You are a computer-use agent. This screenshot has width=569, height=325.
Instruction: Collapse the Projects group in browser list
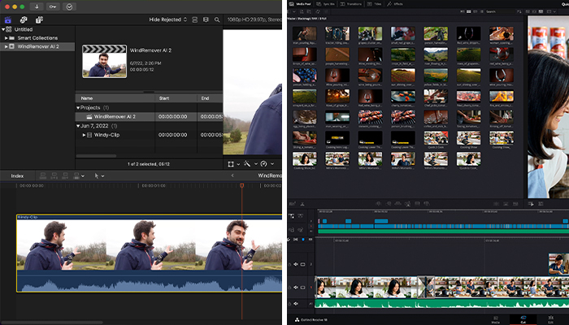78,108
